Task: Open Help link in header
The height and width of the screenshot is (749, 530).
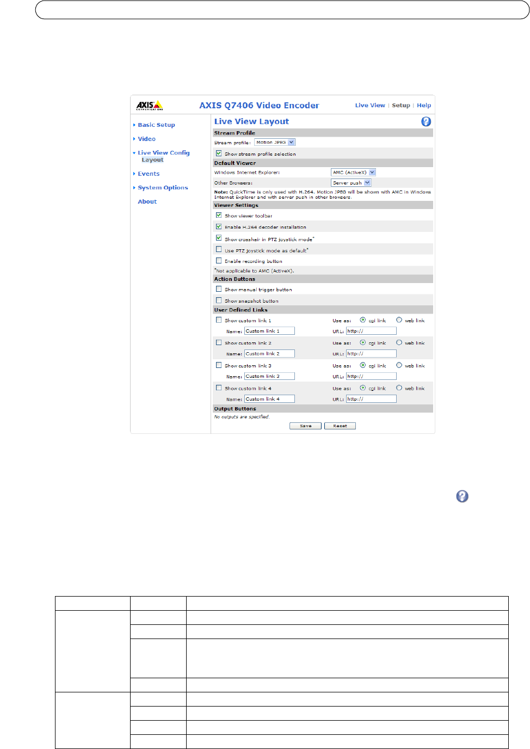Action: 424,106
